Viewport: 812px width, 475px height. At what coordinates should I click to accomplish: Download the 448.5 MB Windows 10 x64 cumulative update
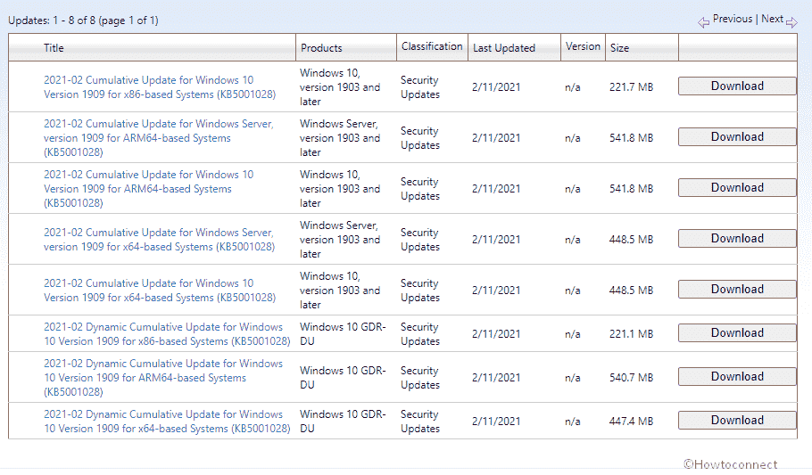click(737, 290)
